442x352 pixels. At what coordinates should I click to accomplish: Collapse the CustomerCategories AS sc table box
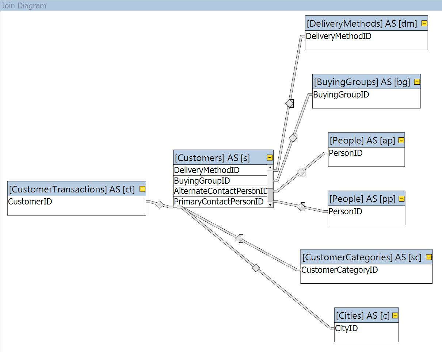point(428,257)
